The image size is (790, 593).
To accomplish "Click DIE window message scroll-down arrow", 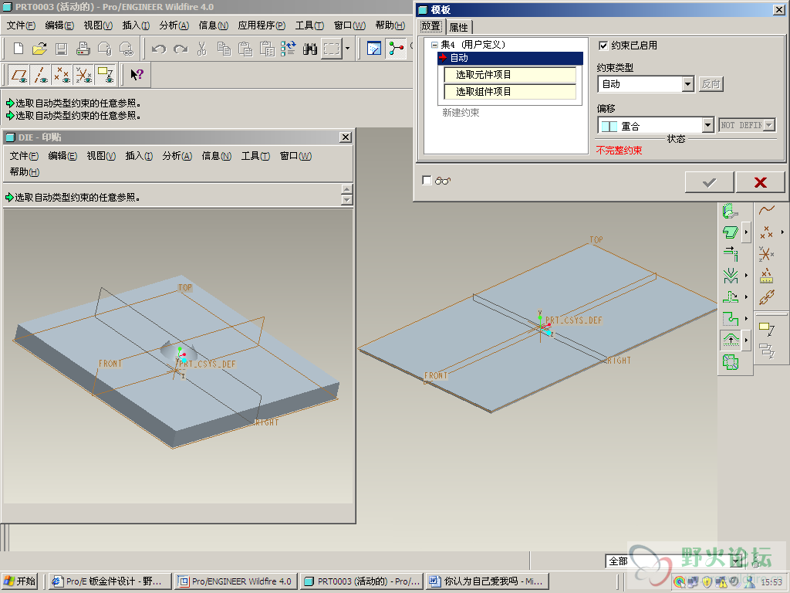I will point(346,200).
